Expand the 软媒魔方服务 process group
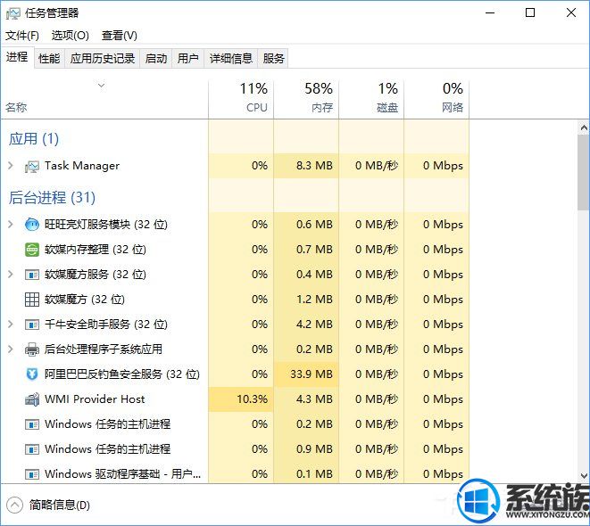This screenshot has height=526, width=590. tap(11, 275)
